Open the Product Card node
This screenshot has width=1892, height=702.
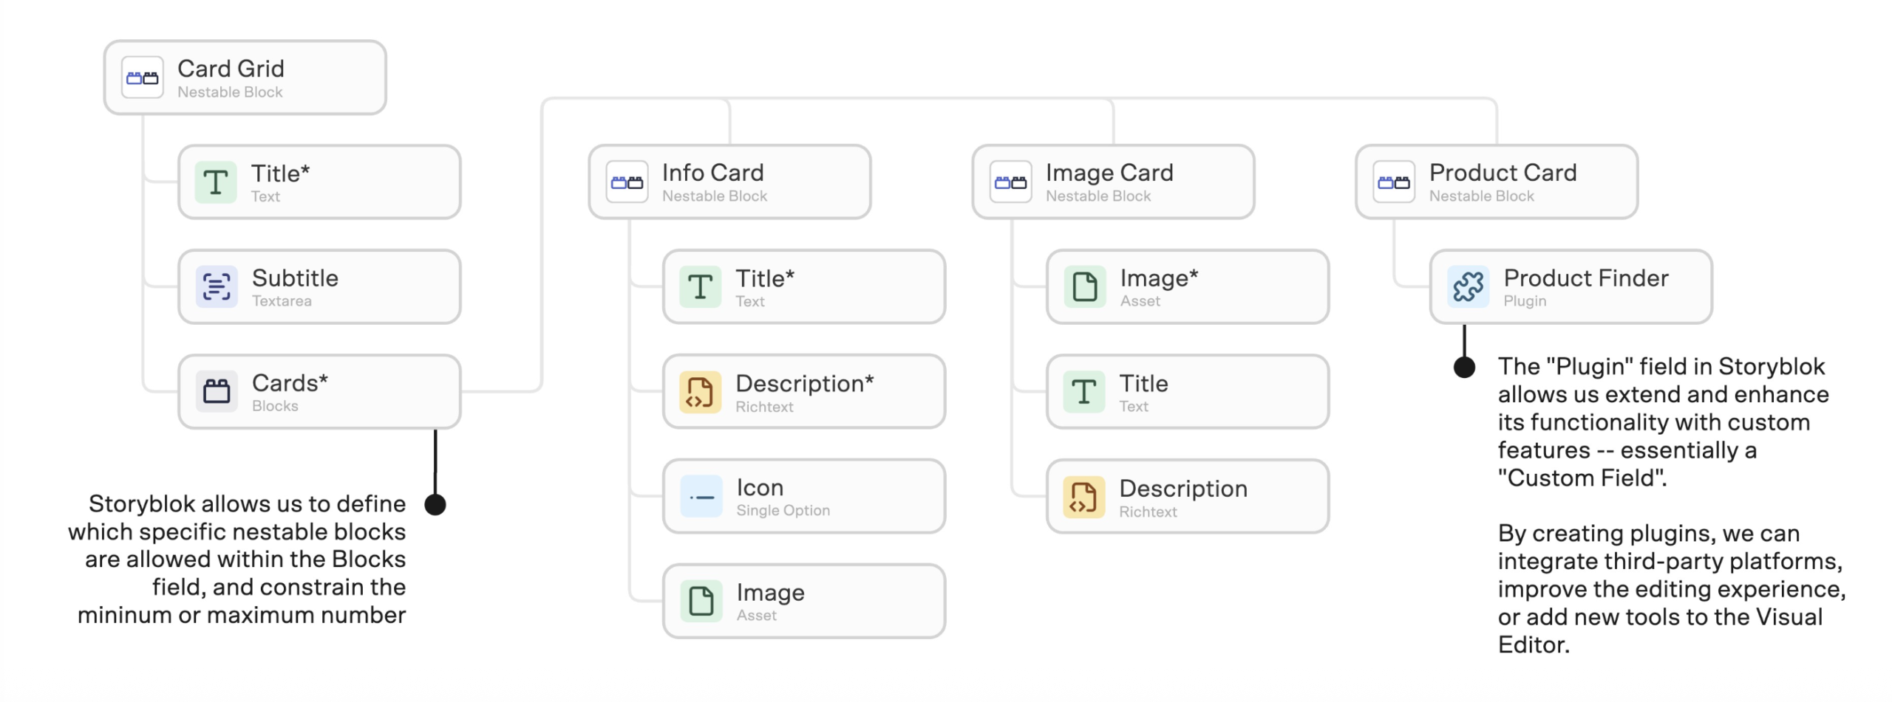tap(1497, 182)
